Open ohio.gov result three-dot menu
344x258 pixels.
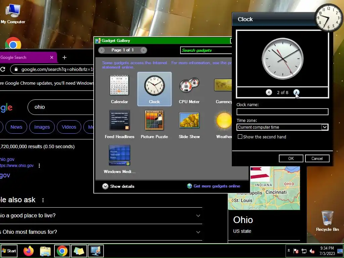pyautogui.click(x=39, y=165)
